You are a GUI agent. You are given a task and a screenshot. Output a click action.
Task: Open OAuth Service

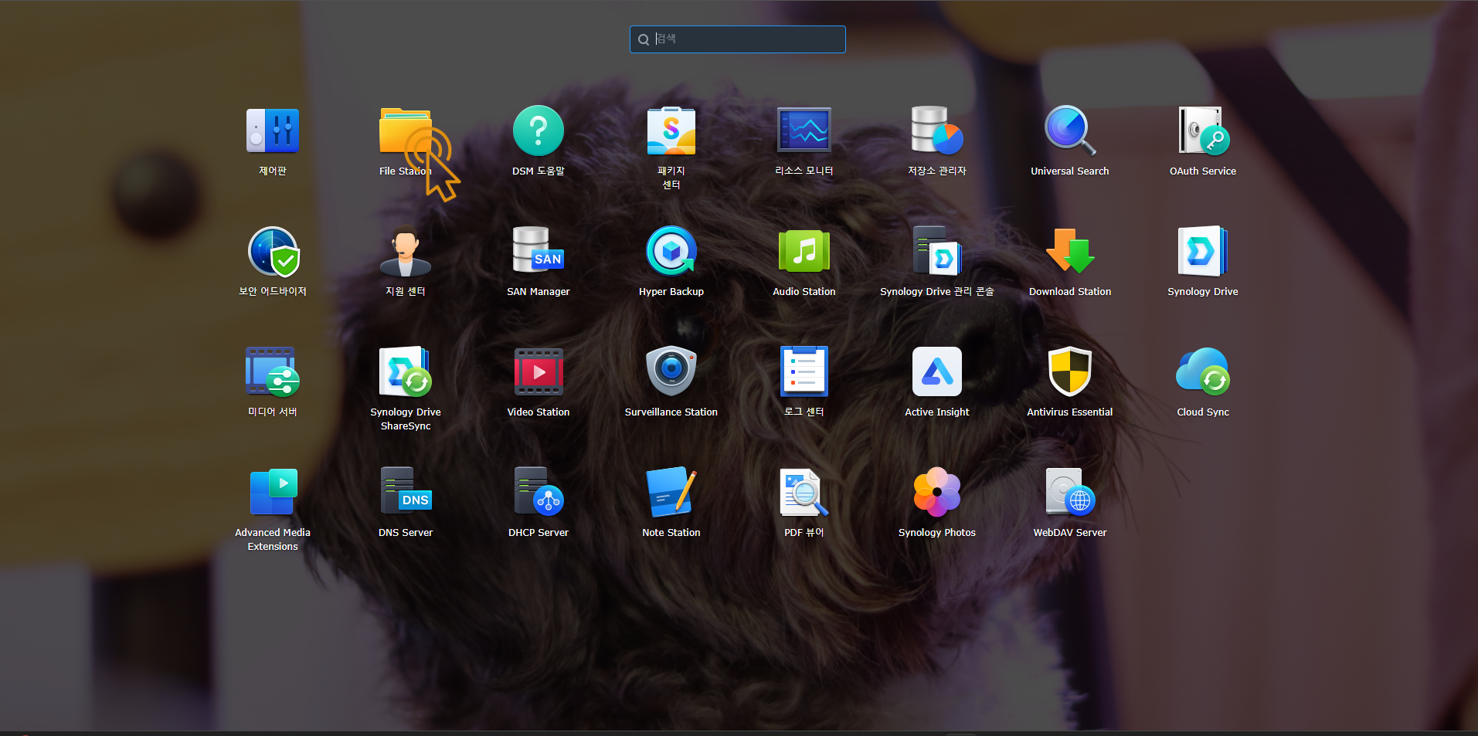[x=1203, y=131]
